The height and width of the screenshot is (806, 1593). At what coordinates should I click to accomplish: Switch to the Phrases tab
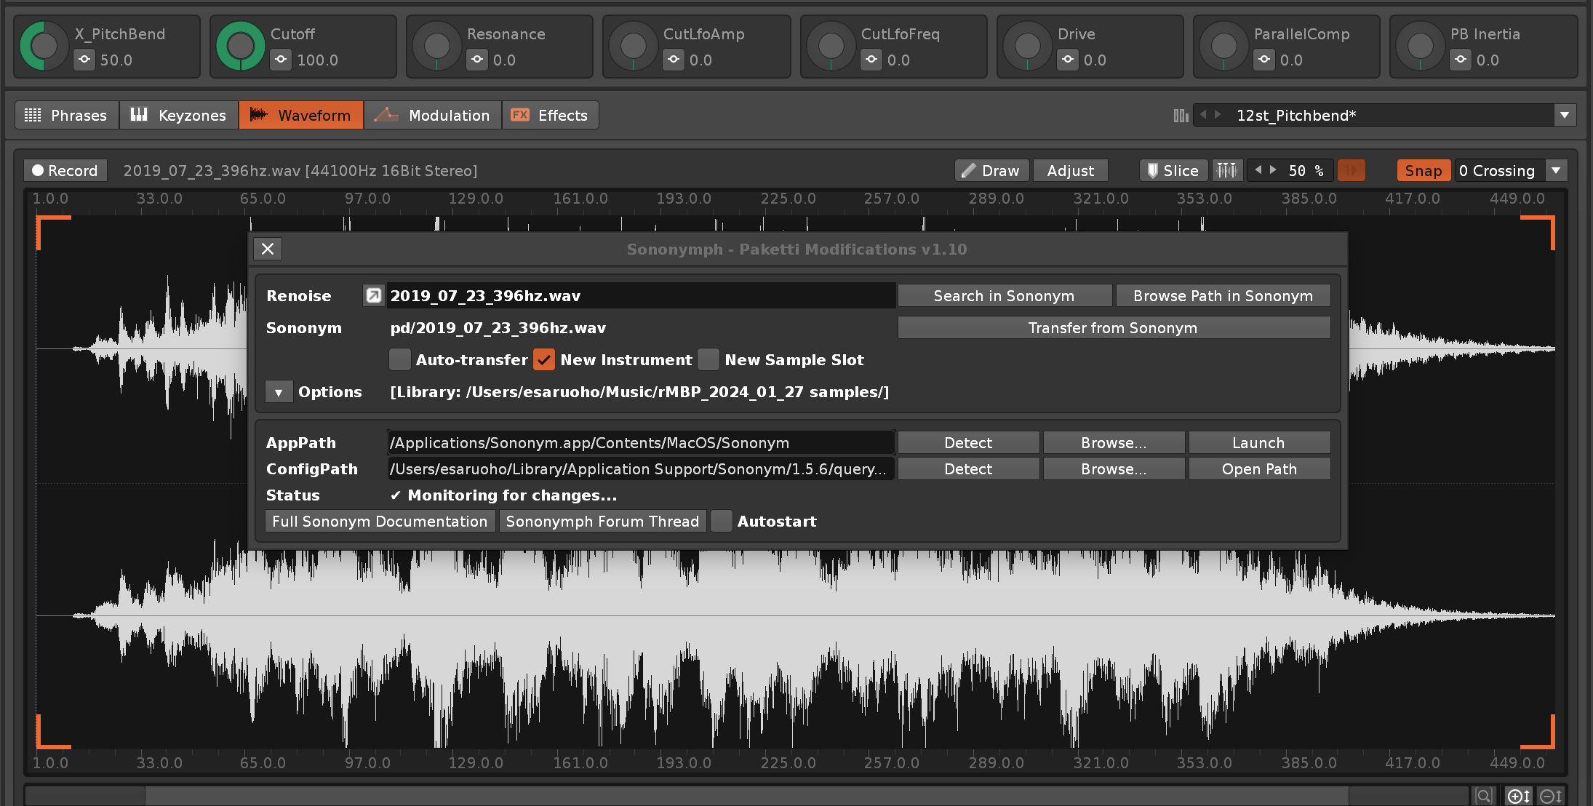click(x=66, y=115)
